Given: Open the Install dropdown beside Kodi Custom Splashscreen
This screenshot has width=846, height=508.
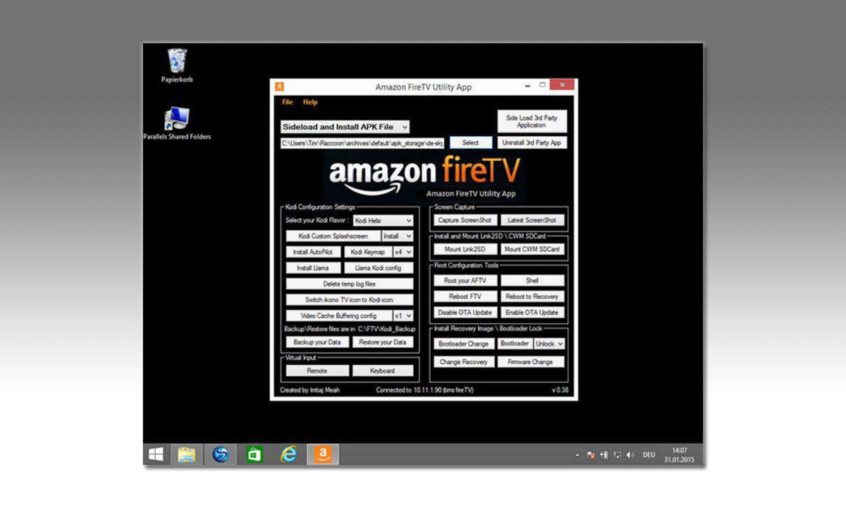Looking at the screenshot, I should pyautogui.click(x=398, y=236).
